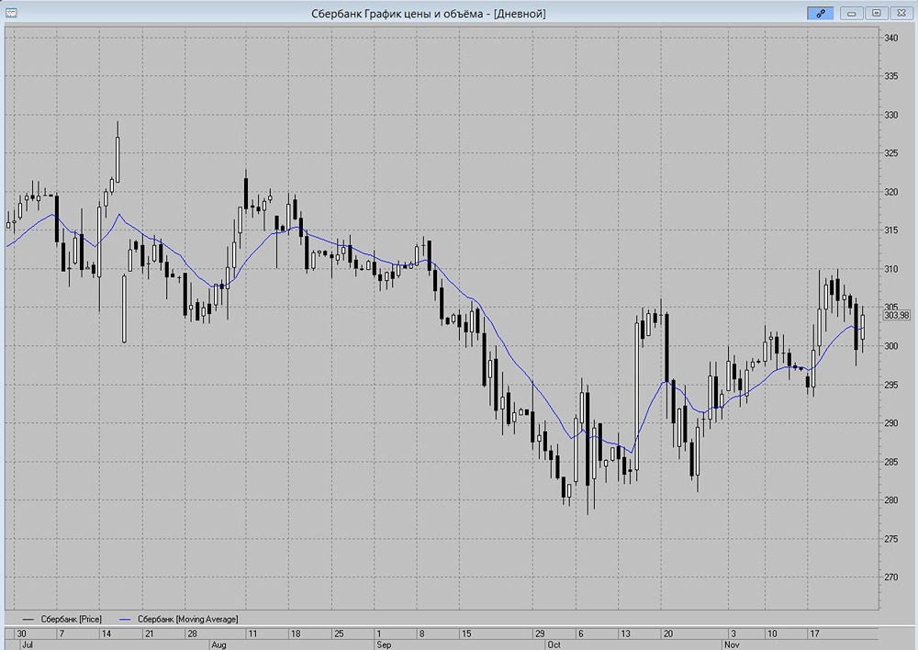Close the Сбербанк chart window
This screenshot has height=650, width=918.
pos(901,13)
